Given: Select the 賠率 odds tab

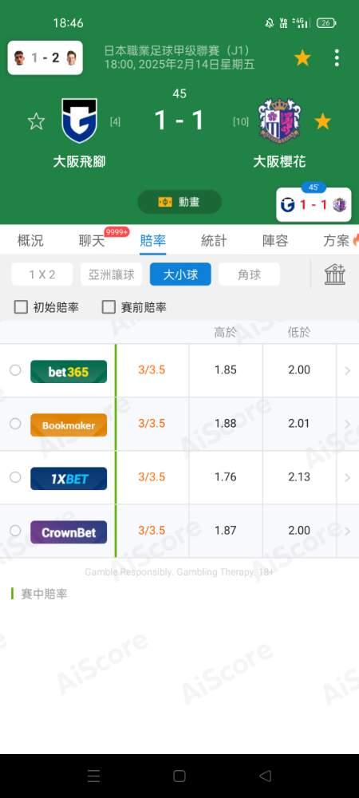Looking at the screenshot, I should pos(153,241).
